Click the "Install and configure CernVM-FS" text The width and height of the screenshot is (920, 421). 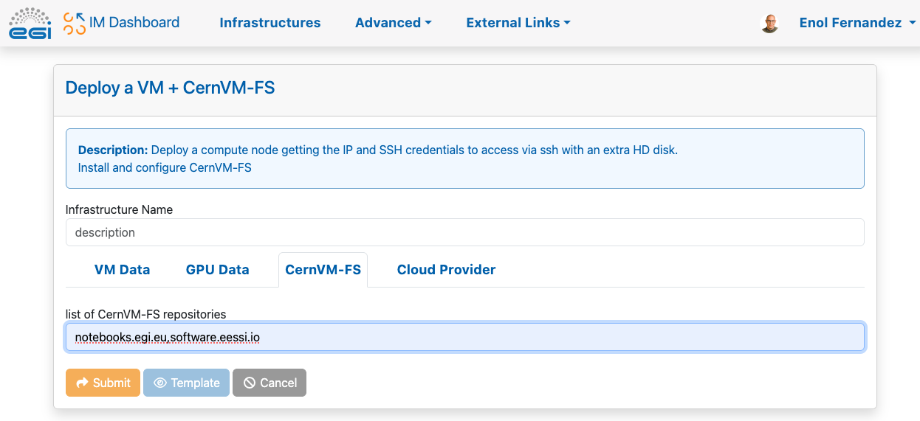point(165,167)
